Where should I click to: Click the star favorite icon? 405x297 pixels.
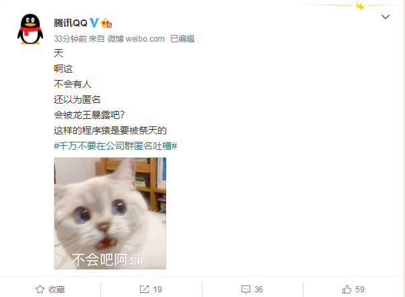pyautogui.click(x=40, y=289)
